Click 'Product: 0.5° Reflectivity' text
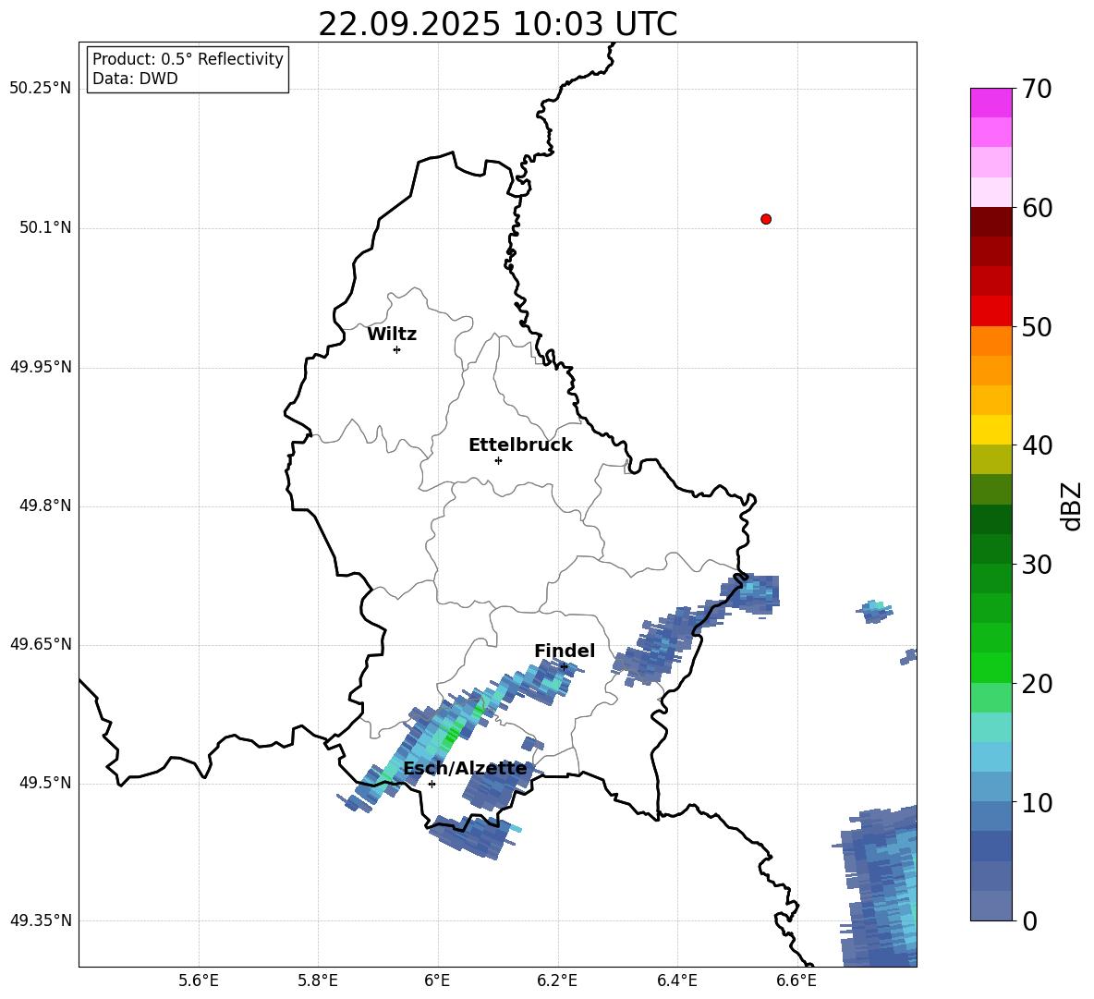 point(188,59)
